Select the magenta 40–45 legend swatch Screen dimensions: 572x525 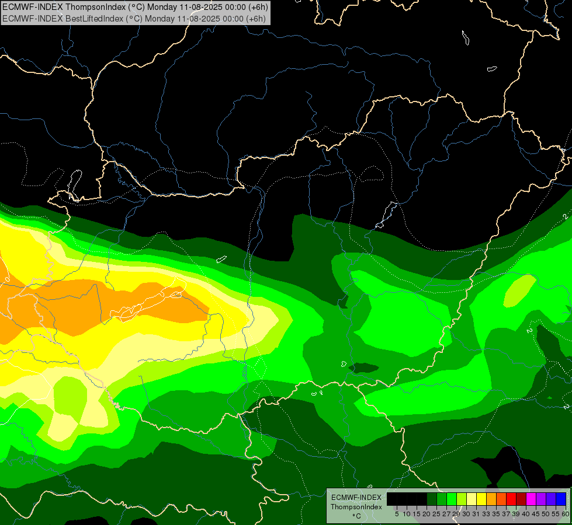click(531, 499)
